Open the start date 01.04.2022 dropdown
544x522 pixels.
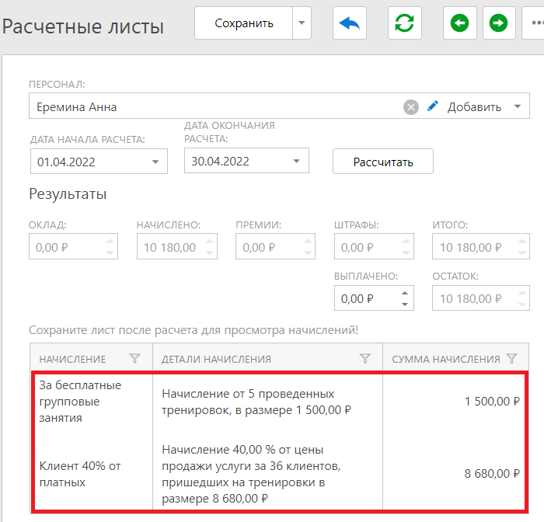155,162
